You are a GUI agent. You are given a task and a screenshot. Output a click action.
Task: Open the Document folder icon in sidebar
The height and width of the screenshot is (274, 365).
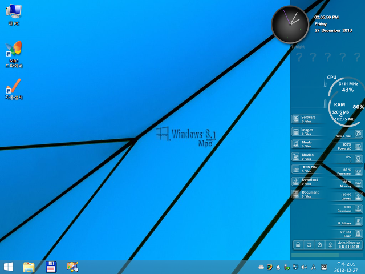click(296, 194)
